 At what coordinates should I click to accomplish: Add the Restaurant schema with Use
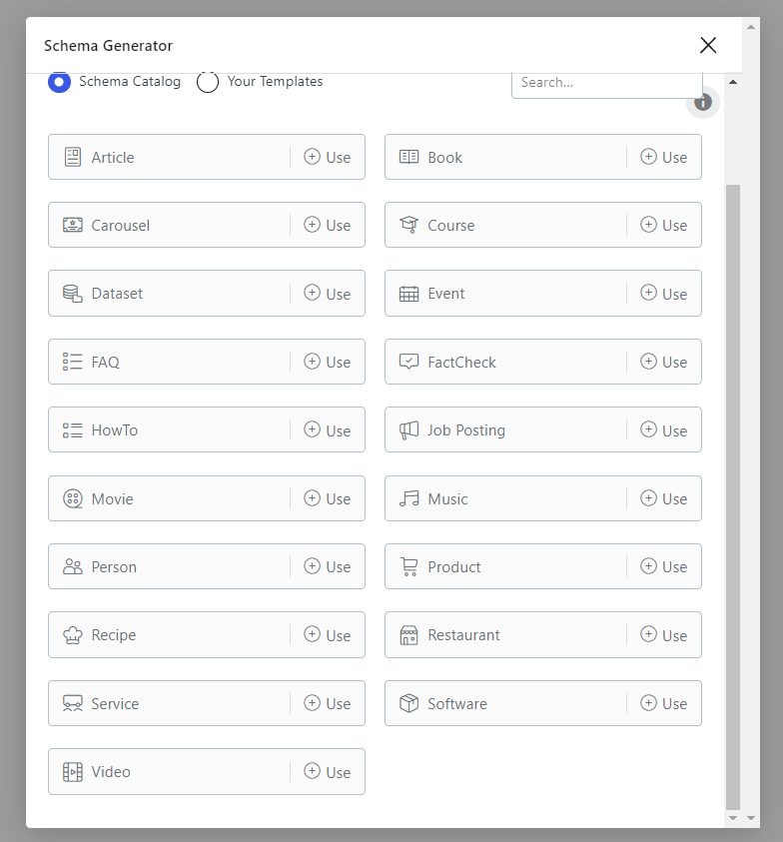tap(663, 635)
